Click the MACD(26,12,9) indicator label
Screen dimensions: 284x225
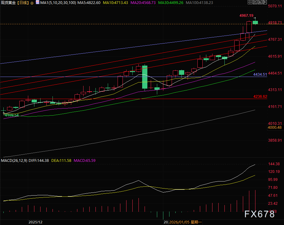(x=14, y=161)
